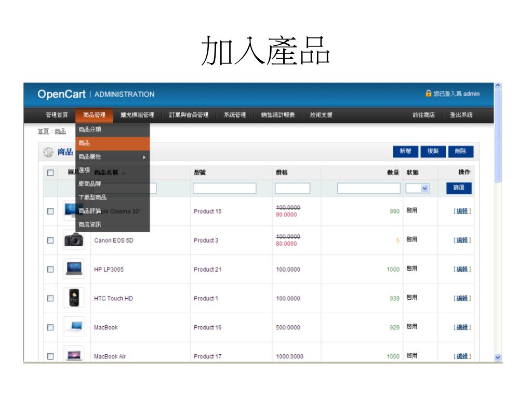
Task: Click the 複製 button
Action: coord(433,151)
